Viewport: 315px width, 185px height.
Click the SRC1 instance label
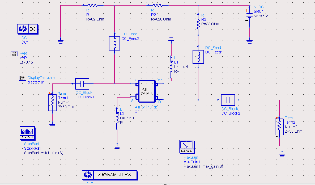[258, 12]
